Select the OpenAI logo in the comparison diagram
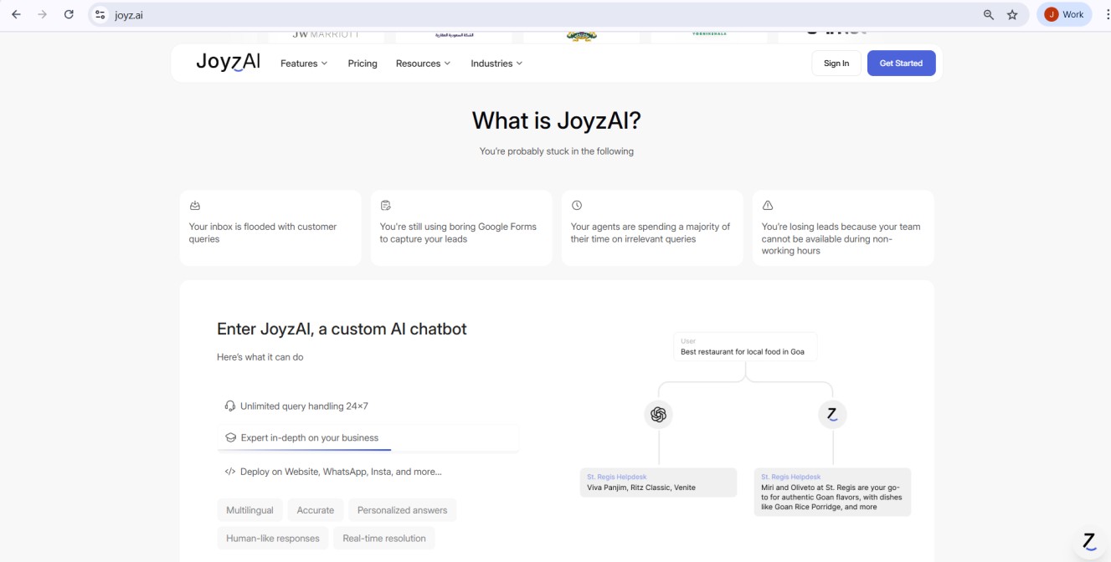 (658, 414)
